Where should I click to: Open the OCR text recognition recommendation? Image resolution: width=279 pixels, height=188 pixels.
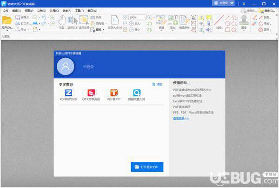pyautogui.click(x=91, y=95)
